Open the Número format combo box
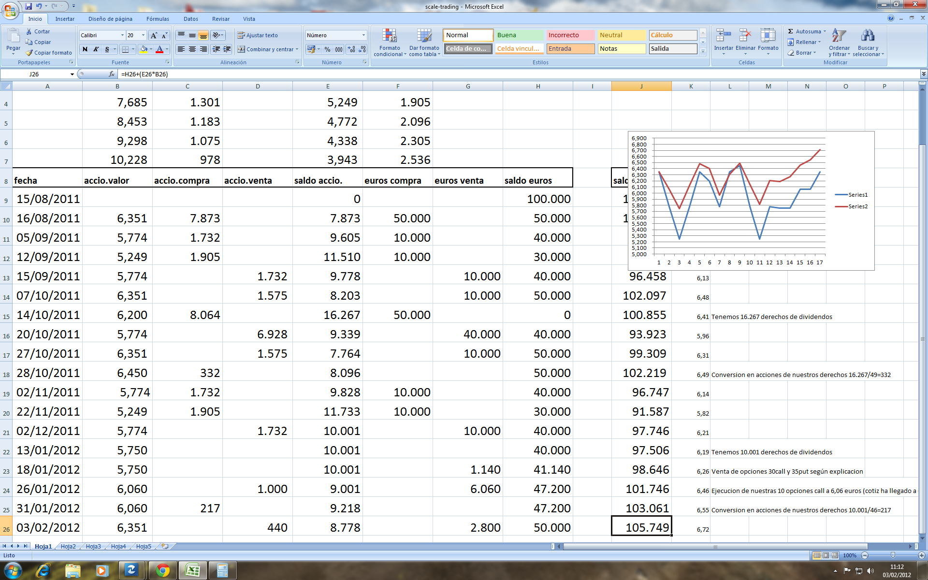 [363, 35]
